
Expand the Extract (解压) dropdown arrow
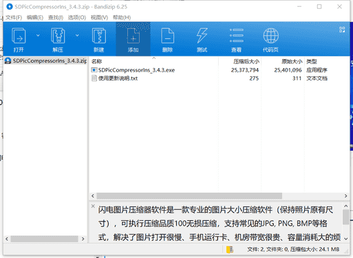[77, 35]
